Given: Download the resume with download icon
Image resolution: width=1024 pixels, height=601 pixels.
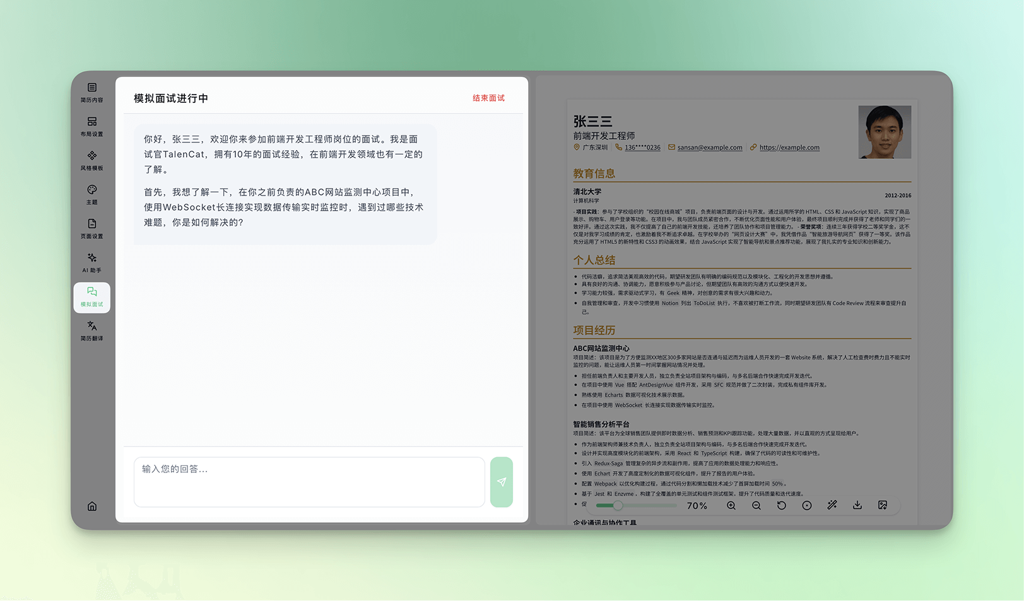Looking at the screenshot, I should pyautogui.click(x=857, y=505).
